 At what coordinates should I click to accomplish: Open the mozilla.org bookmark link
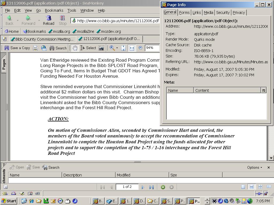click(x=59, y=31)
